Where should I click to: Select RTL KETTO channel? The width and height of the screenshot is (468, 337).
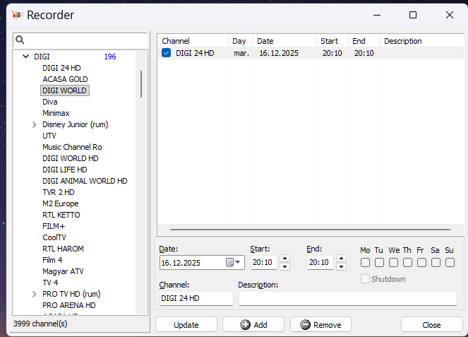coord(61,215)
